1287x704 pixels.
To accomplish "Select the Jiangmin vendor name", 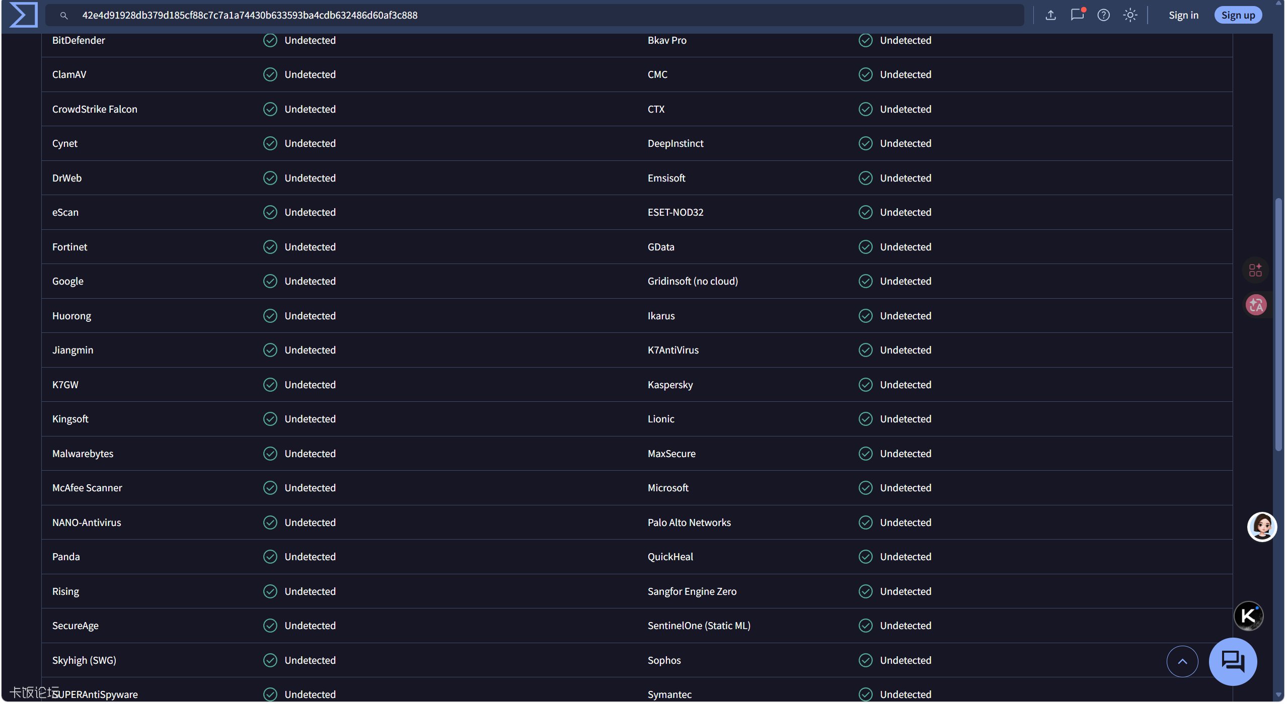I will tap(72, 350).
